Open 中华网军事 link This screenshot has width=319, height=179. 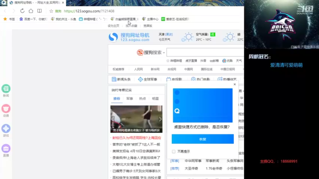point(193,161)
